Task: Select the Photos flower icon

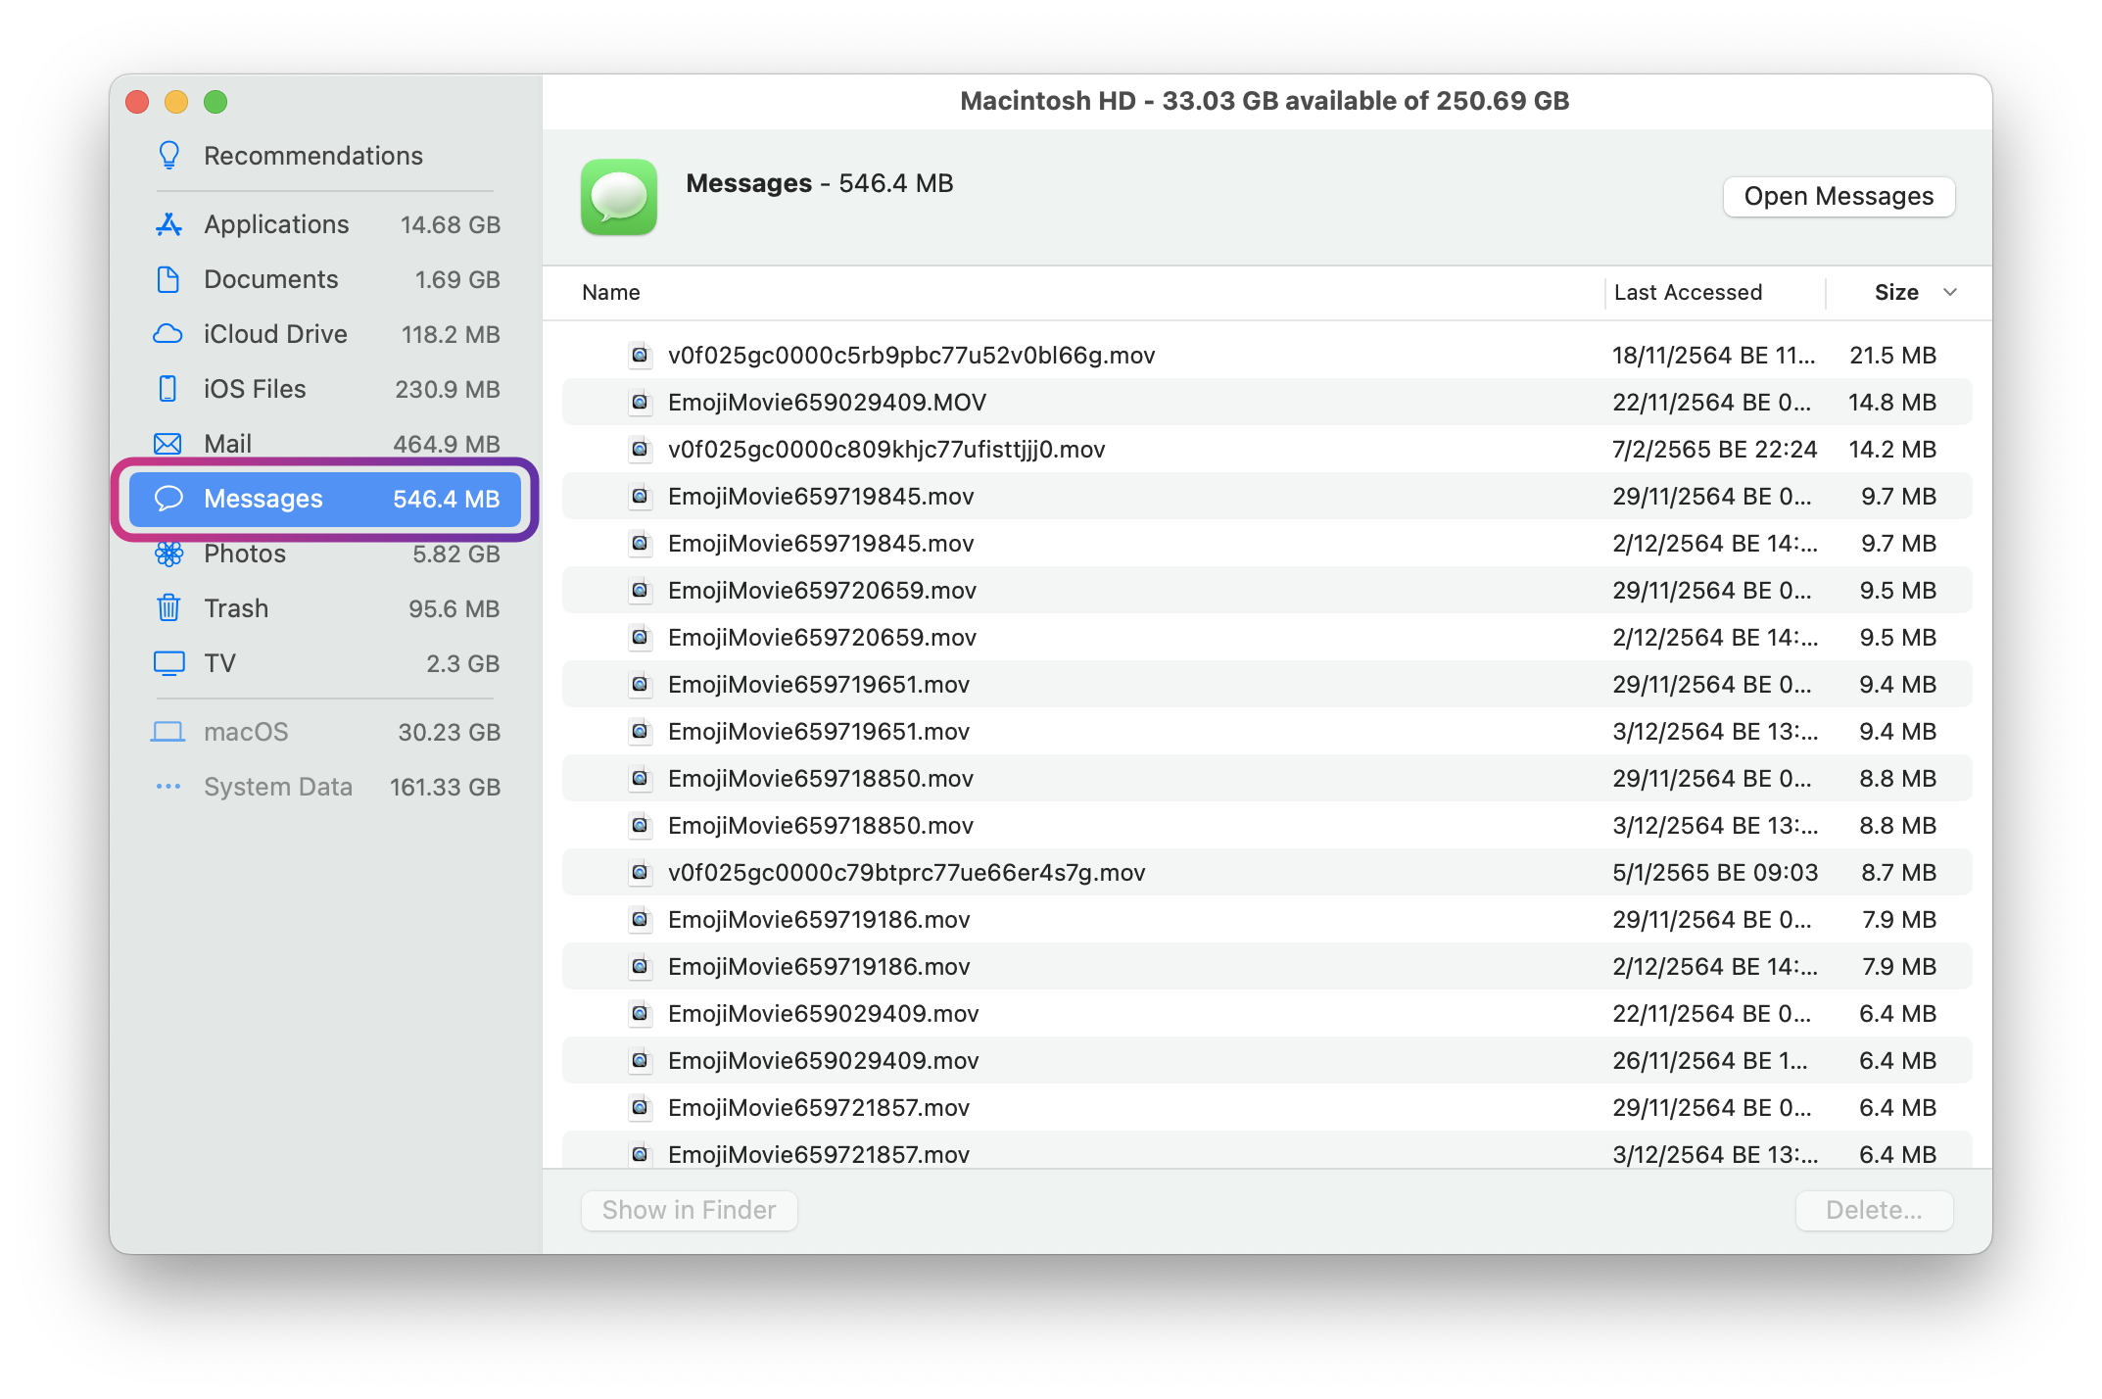Action: pos(168,554)
